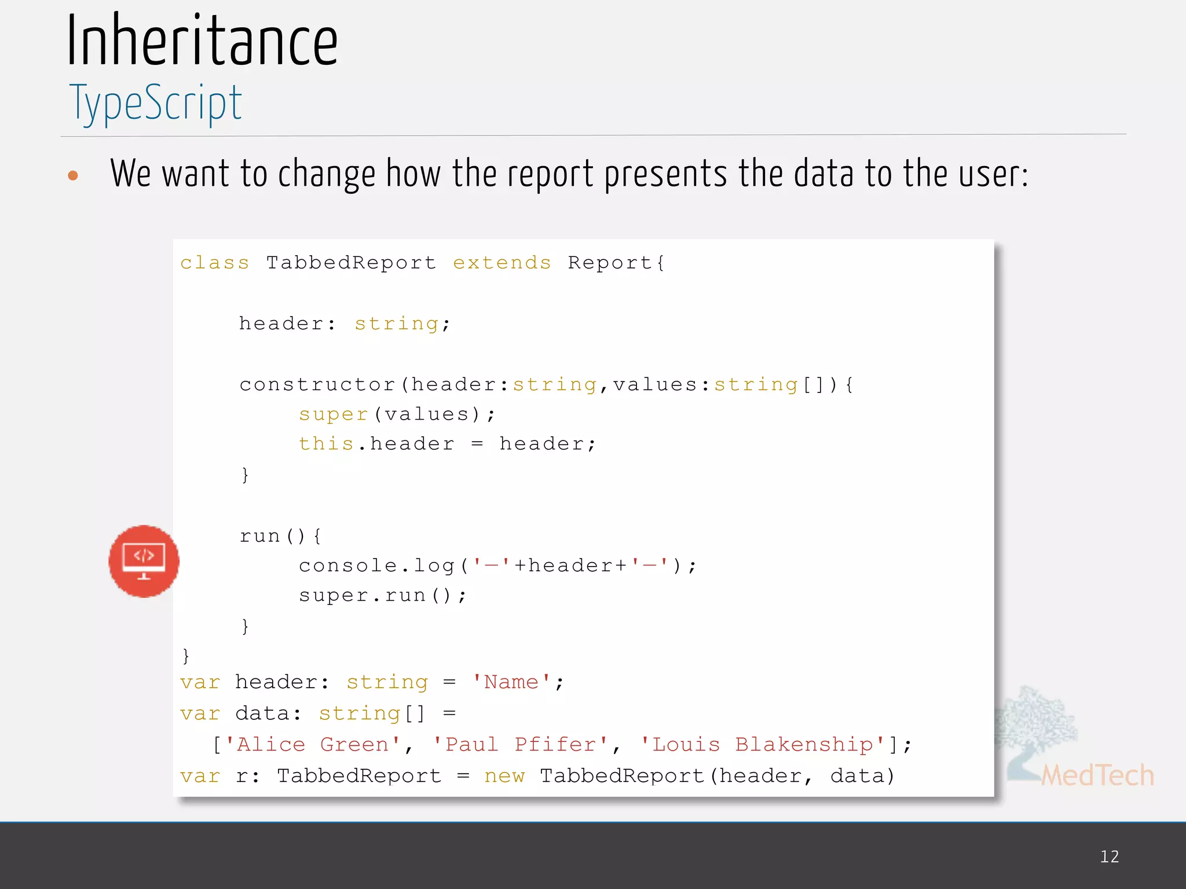Click the "header: string;" declaration line
The height and width of the screenshot is (889, 1186).
tap(345, 324)
